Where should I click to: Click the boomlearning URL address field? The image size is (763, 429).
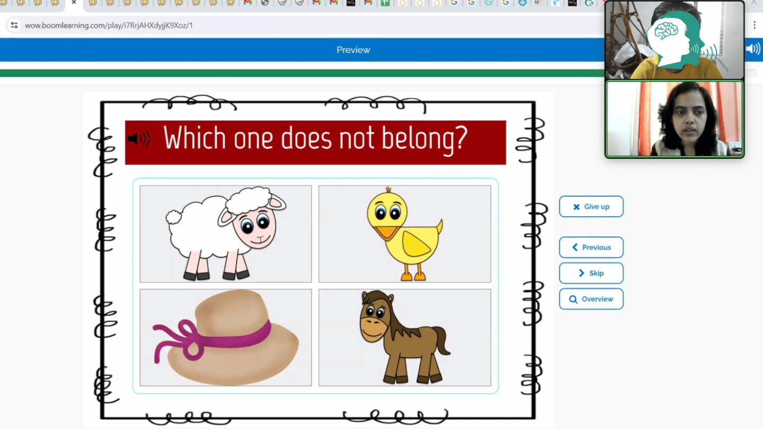pos(265,25)
